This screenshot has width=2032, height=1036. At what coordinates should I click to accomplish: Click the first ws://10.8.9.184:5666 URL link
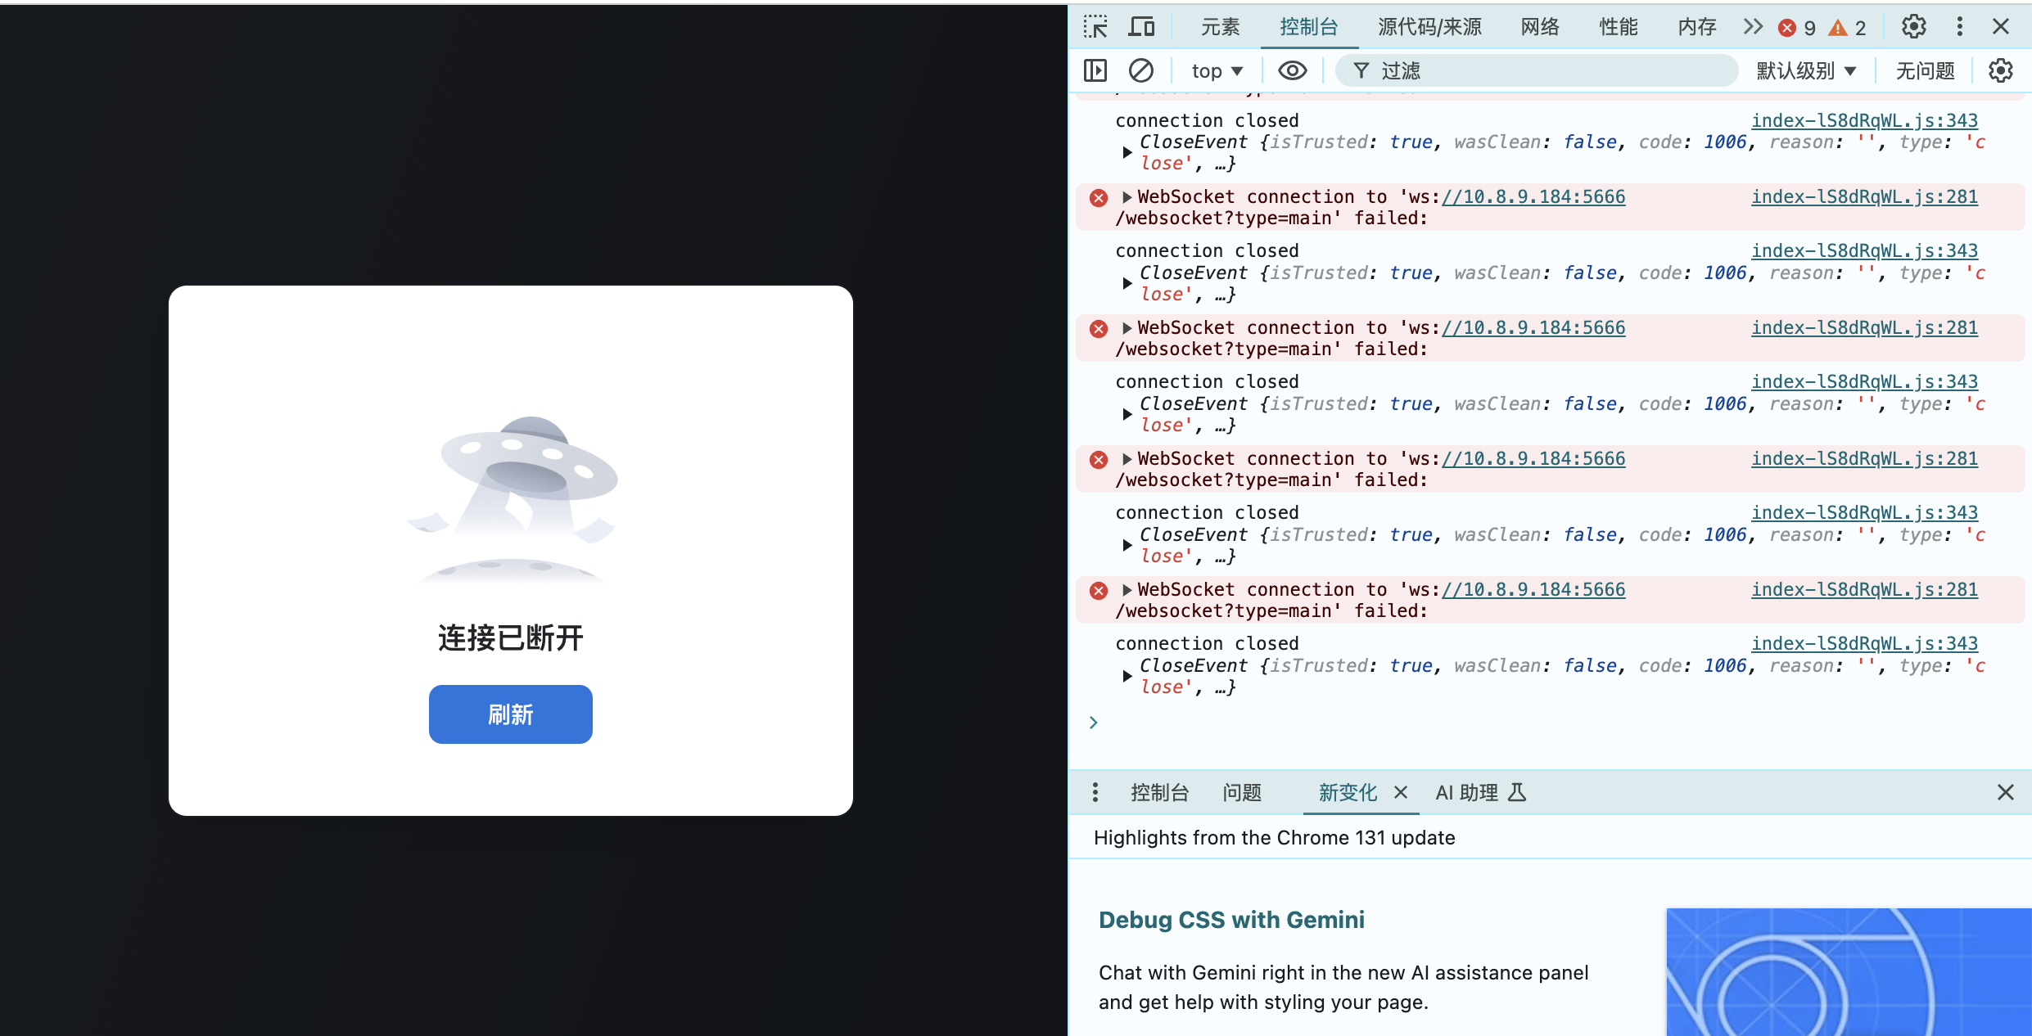click(1533, 196)
